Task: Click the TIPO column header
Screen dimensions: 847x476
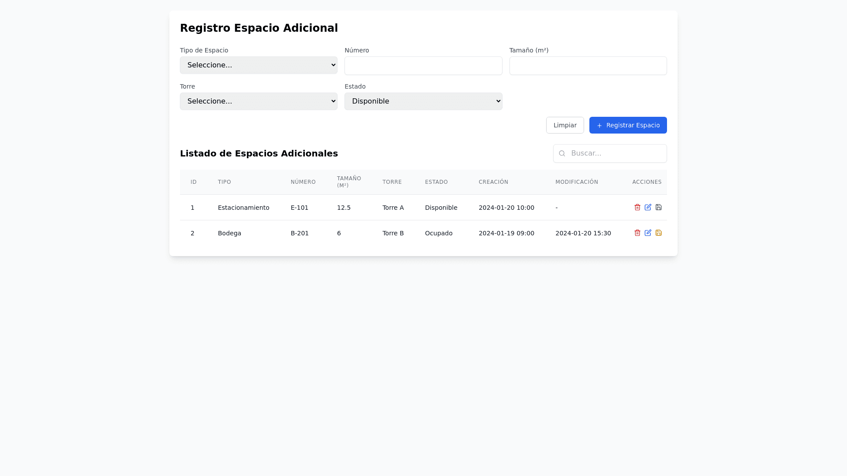Action: tap(224, 182)
